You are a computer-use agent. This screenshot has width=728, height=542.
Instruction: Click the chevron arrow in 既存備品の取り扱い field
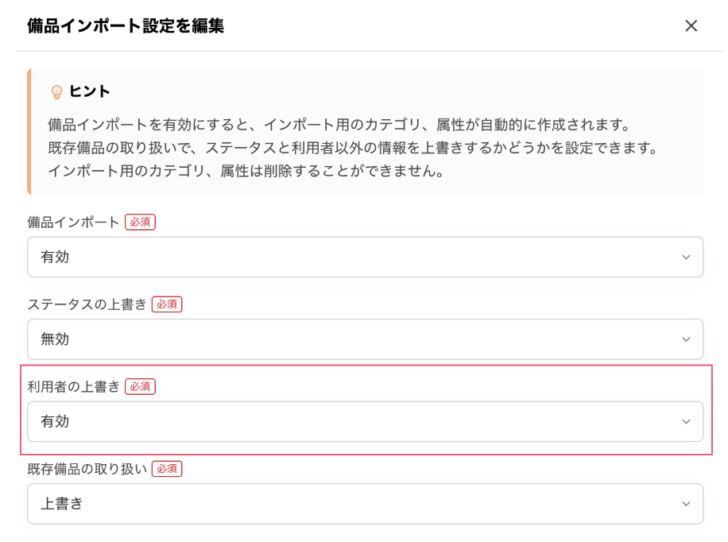tap(686, 504)
